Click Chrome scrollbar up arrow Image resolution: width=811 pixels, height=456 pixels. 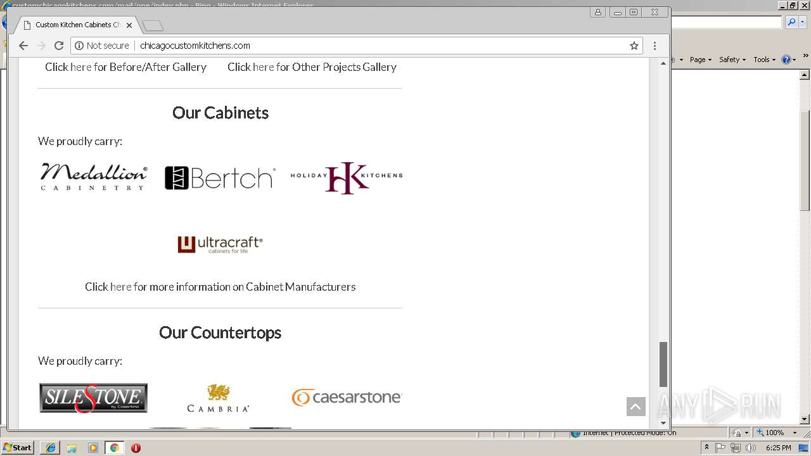tap(663, 63)
